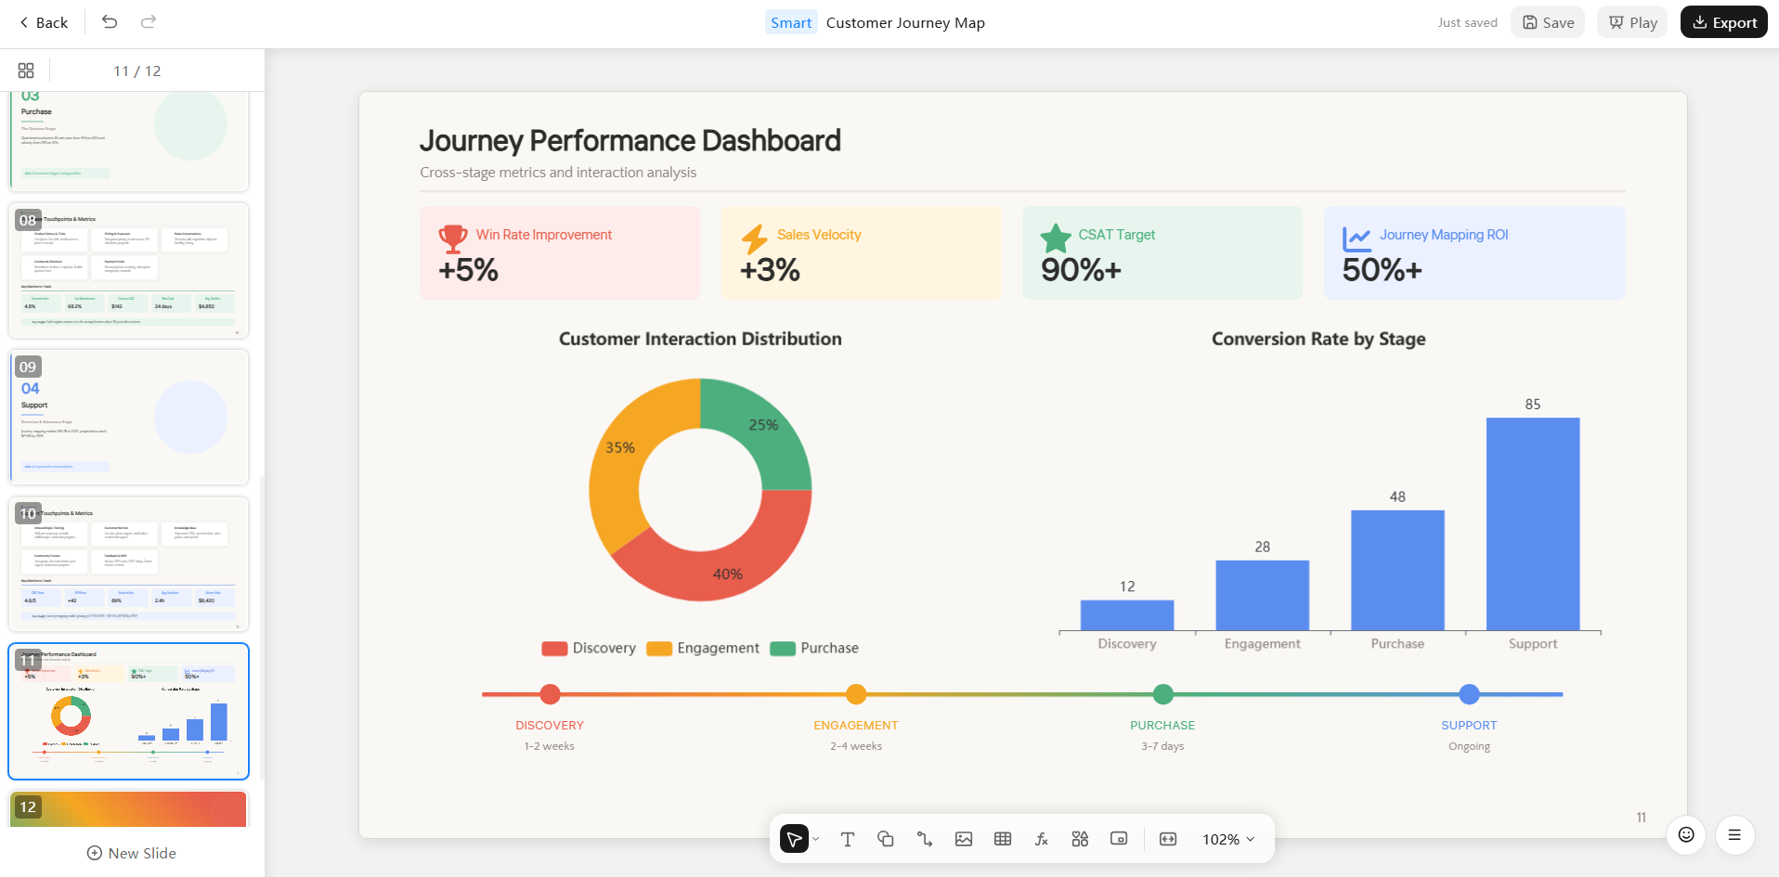
Task: Open the emoji feedback button
Action: tap(1686, 834)
